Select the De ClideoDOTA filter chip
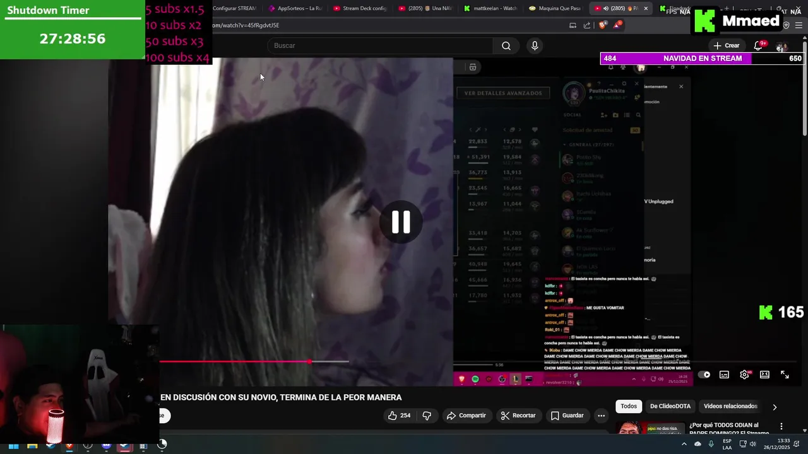Screen dimensions: 808x454 (670, 406)
